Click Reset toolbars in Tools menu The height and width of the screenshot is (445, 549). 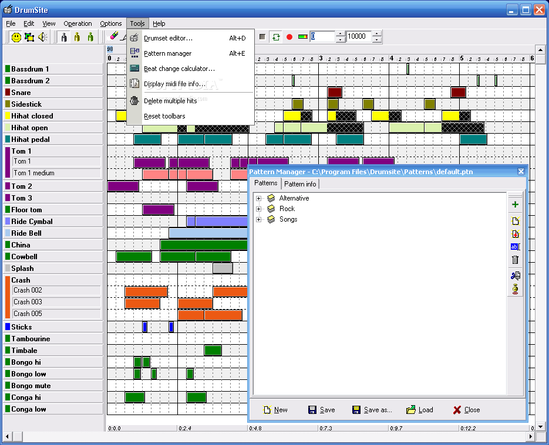(190, 116)
